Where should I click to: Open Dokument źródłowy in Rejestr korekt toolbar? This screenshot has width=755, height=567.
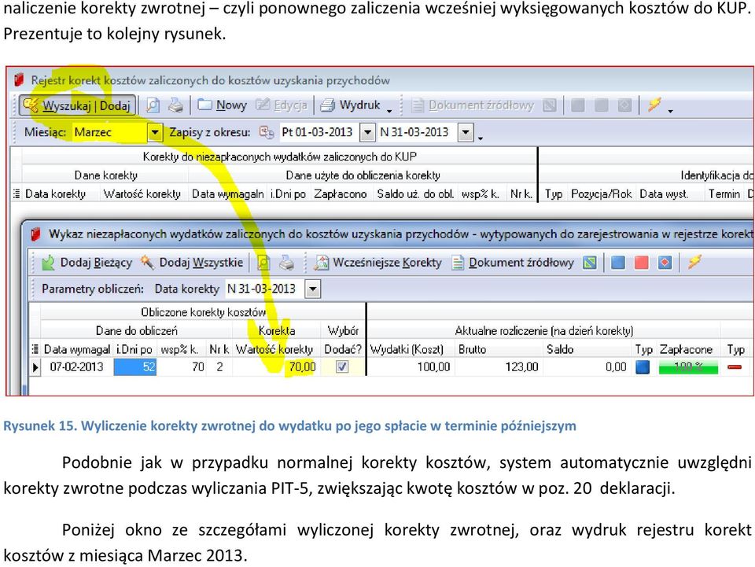point(473,105)
